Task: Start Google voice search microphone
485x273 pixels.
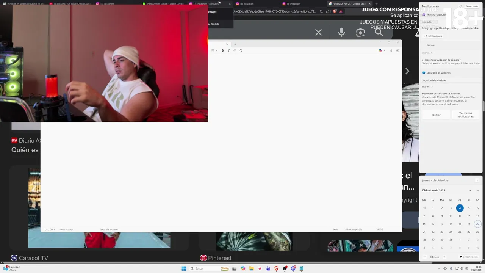Action: (x=341, y=33)
